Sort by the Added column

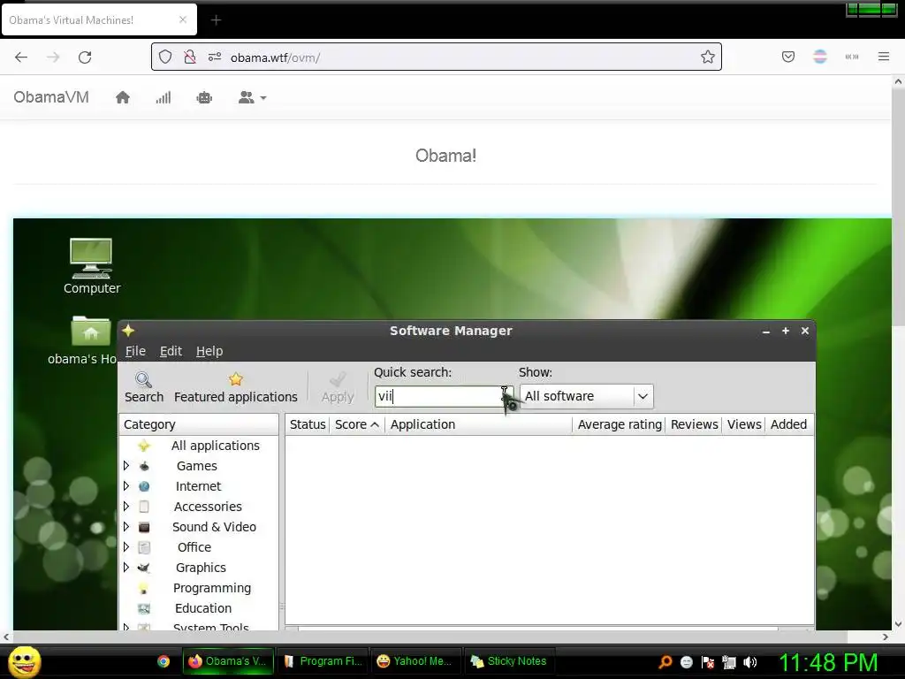(789, 424)
